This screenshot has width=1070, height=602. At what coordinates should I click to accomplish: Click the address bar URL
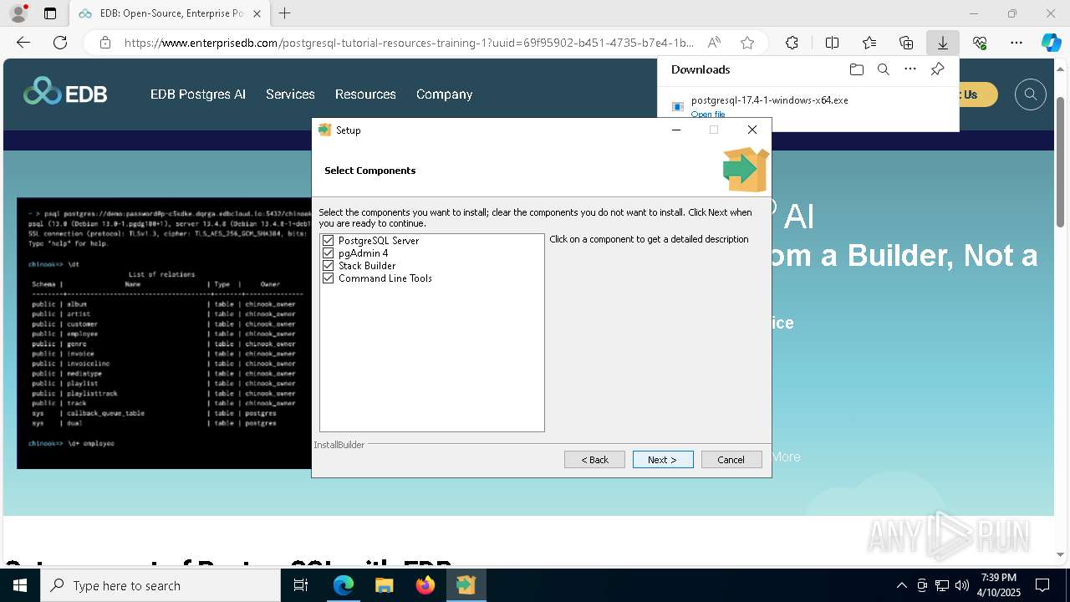[x=410, y=43]
